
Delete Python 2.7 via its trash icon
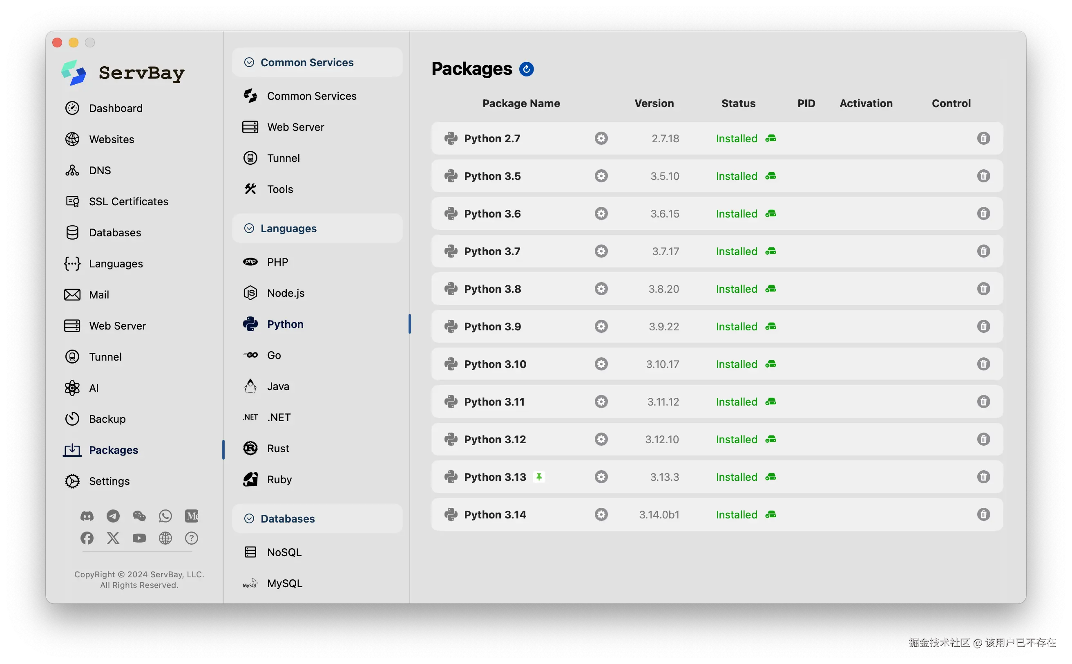pyautogui.click(x=983, y=138)
